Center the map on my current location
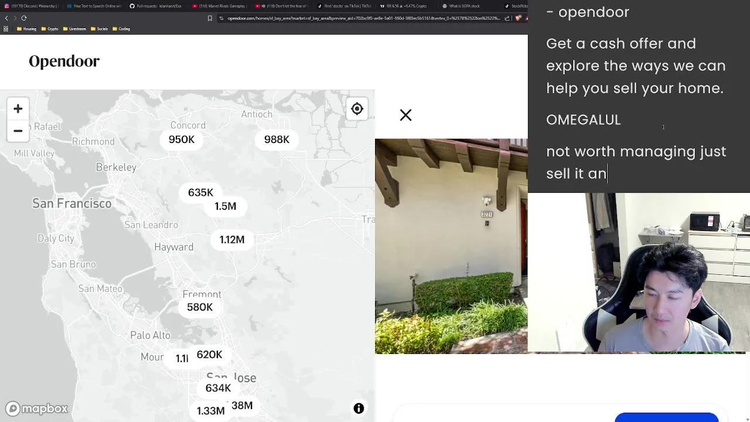The height and width of the screenshot is (422, 750). [x=357, y=109]
